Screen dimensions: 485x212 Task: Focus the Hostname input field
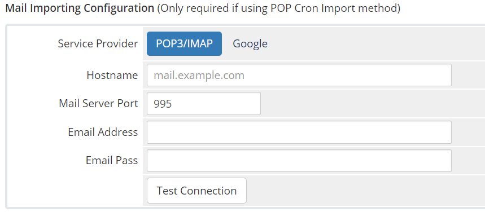pos(299,75)
